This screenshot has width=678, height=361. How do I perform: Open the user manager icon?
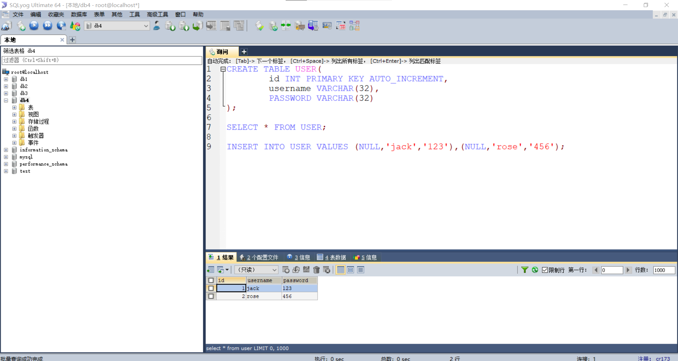(x=156, y=26)
